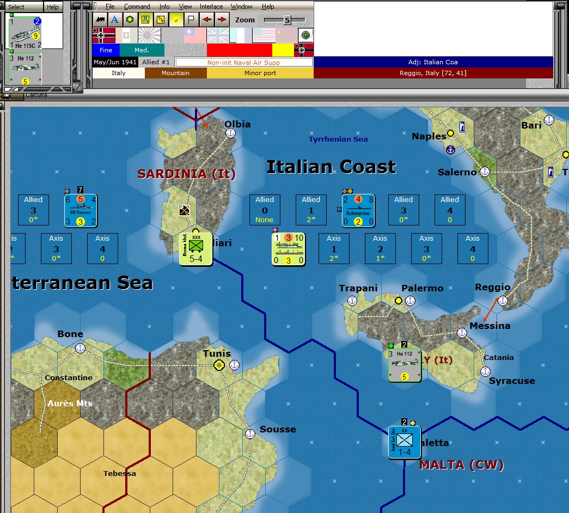The width and height of the screenshot is (569, 513).
Task: Select the British Union Jack flag
Action: [x=218, y=35]
